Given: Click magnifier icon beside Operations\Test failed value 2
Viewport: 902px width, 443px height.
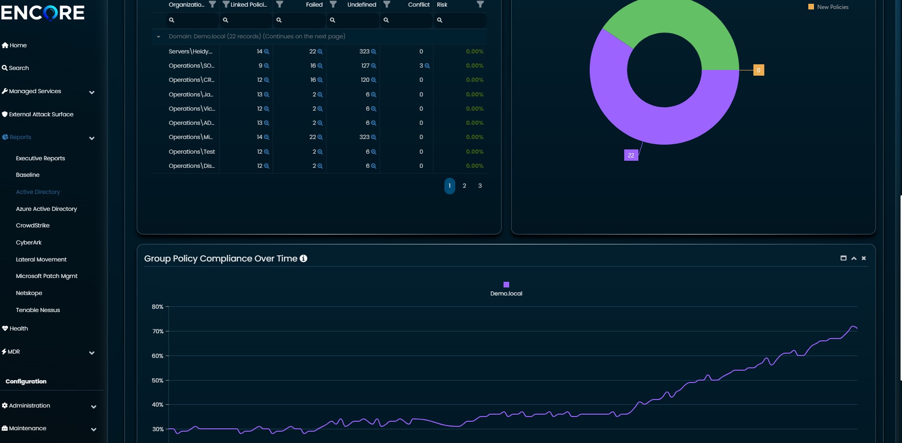Looking at the screenshot, I should click(320, 152).
